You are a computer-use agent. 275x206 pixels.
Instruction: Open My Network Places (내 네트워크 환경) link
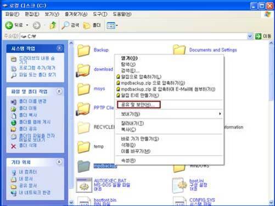coord(35,193)
